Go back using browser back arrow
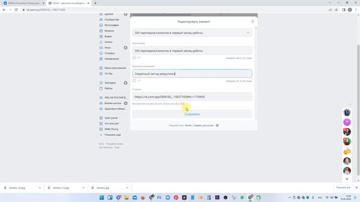The height and width of the screenshot is (202, 360). [x=4, y=10]
